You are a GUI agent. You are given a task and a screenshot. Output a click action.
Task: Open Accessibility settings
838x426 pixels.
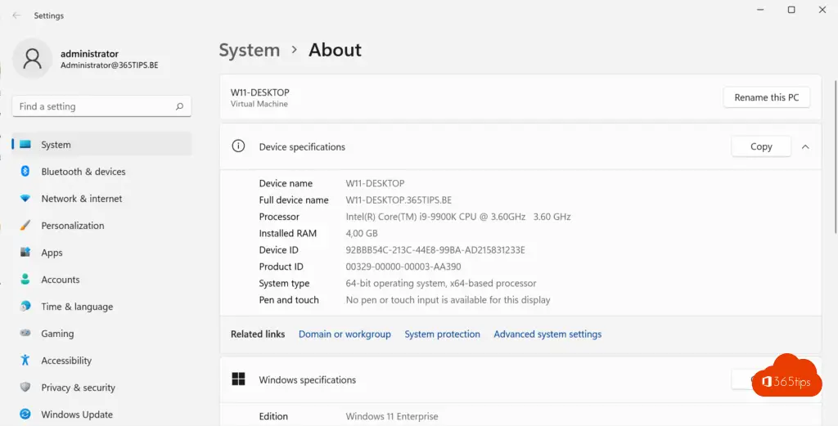101,361
